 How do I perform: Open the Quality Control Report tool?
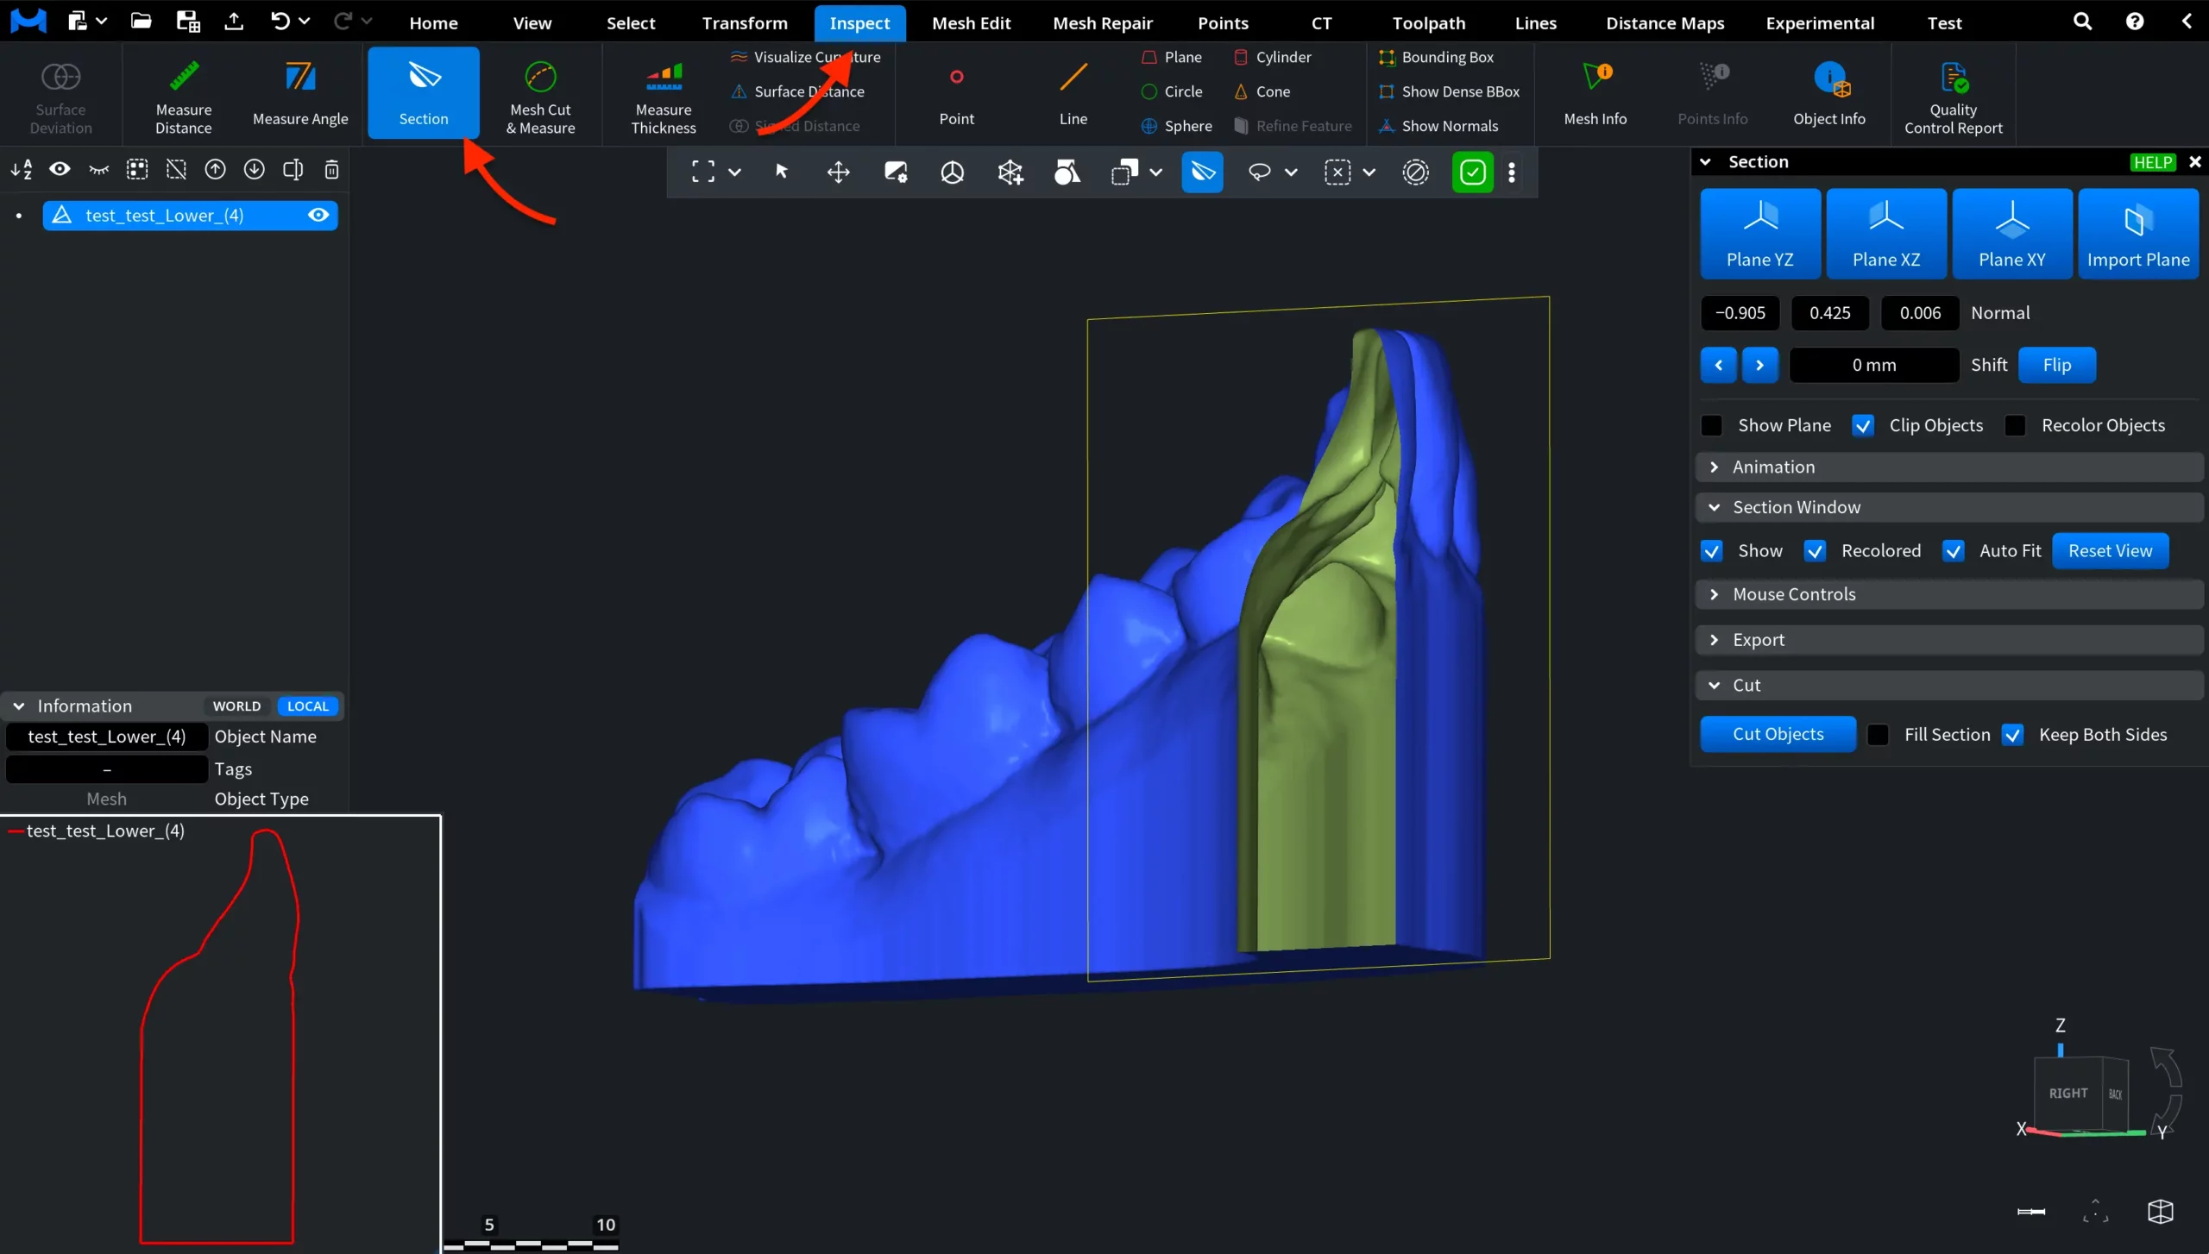pos(1954,95)
